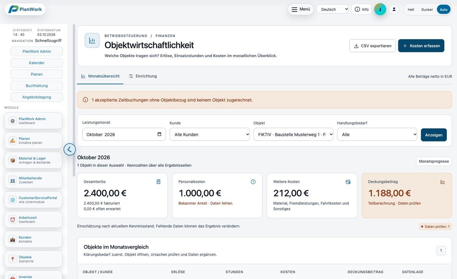Click the PlanWork logo
Viewport: 457px width, 279px height.
25,9
